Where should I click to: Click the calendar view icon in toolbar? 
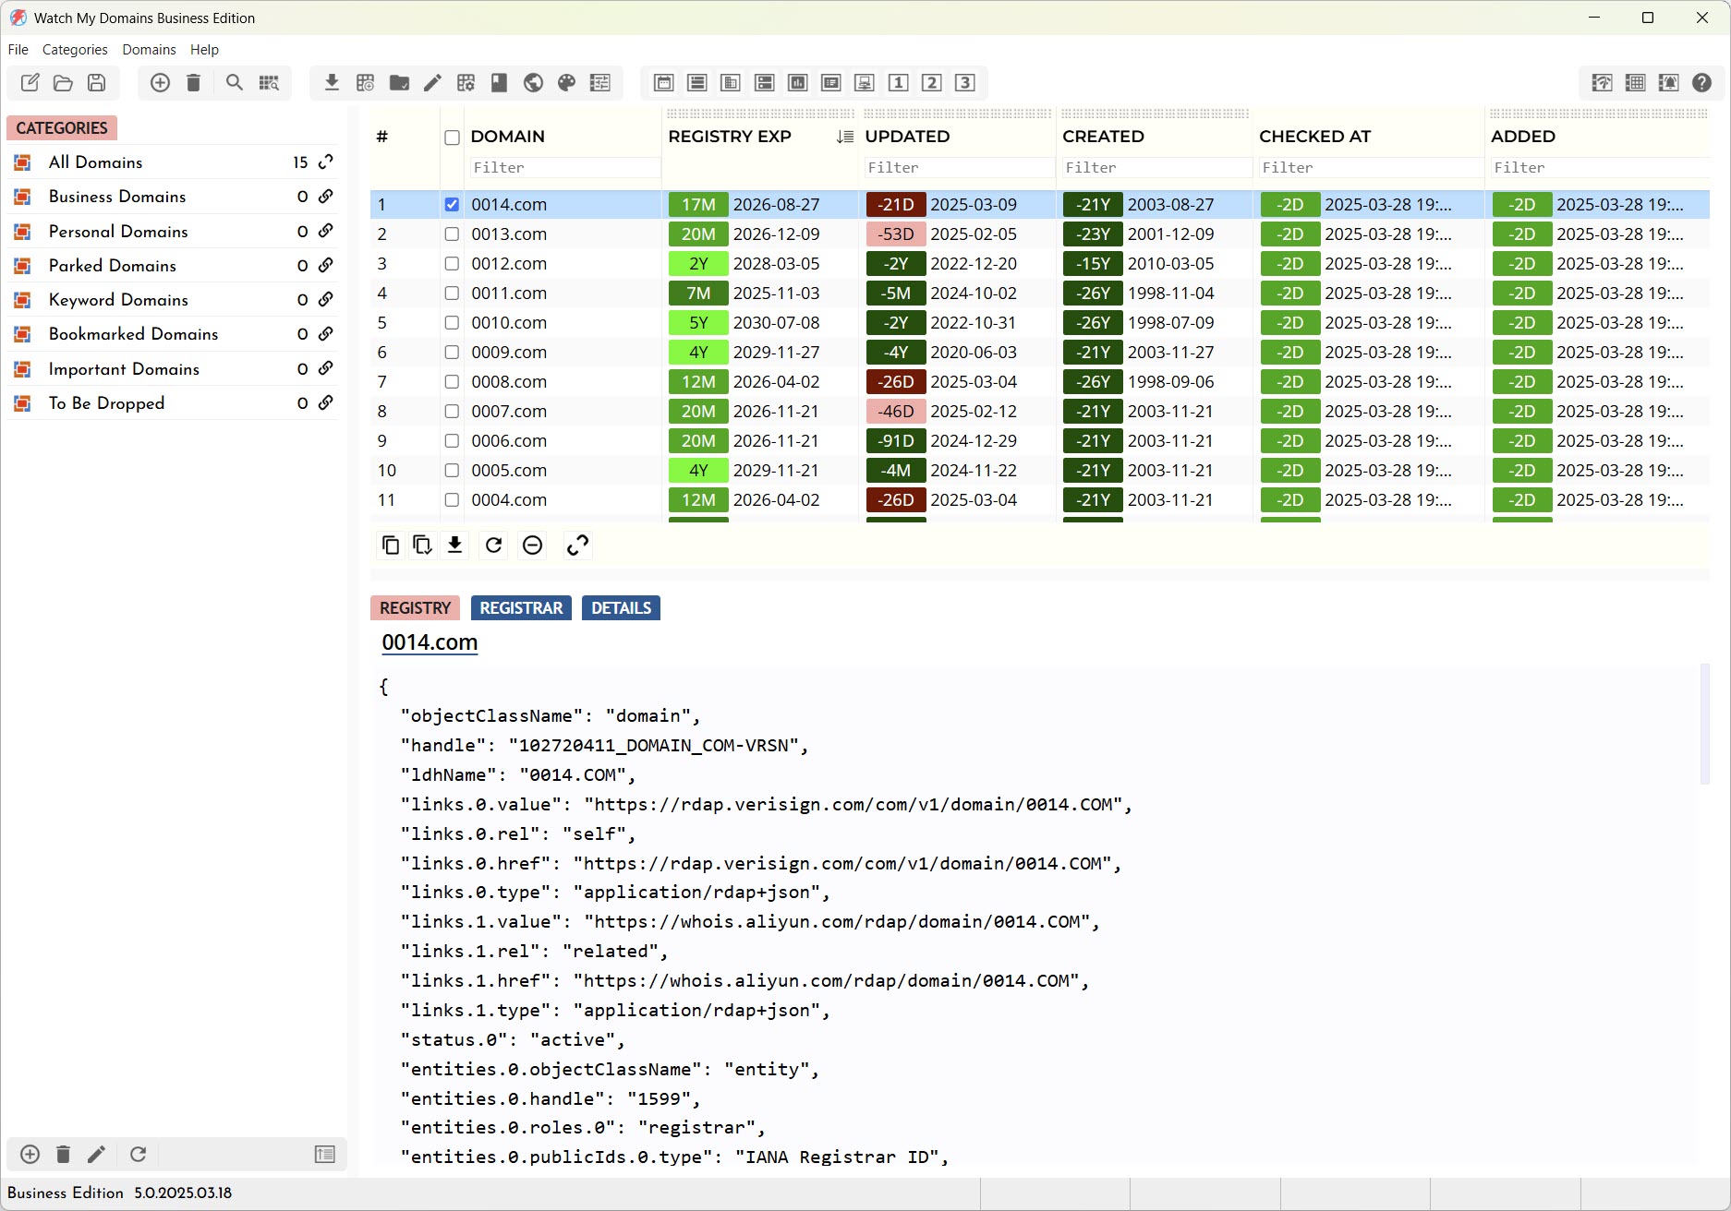coord(663,83)
